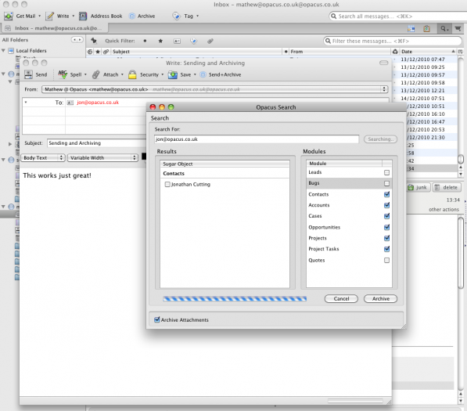The height and width of the screenshot is (411, 467).
Task: Click the star column header icon
Action: 98,52
